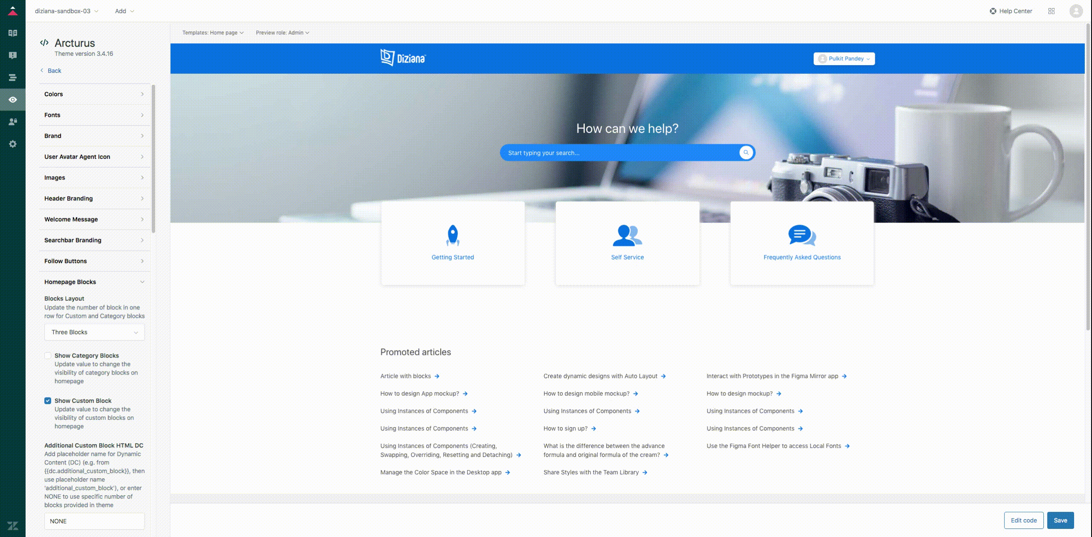Open the profile avatar in top bar
This screenshot has width=1092, height=537.
(x=1076, y=11)
